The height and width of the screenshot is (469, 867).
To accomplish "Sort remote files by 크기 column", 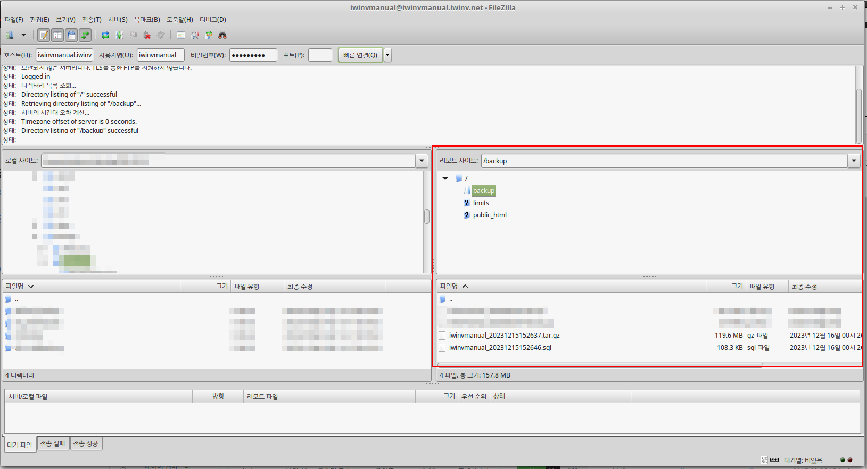I will click(726, 286).
